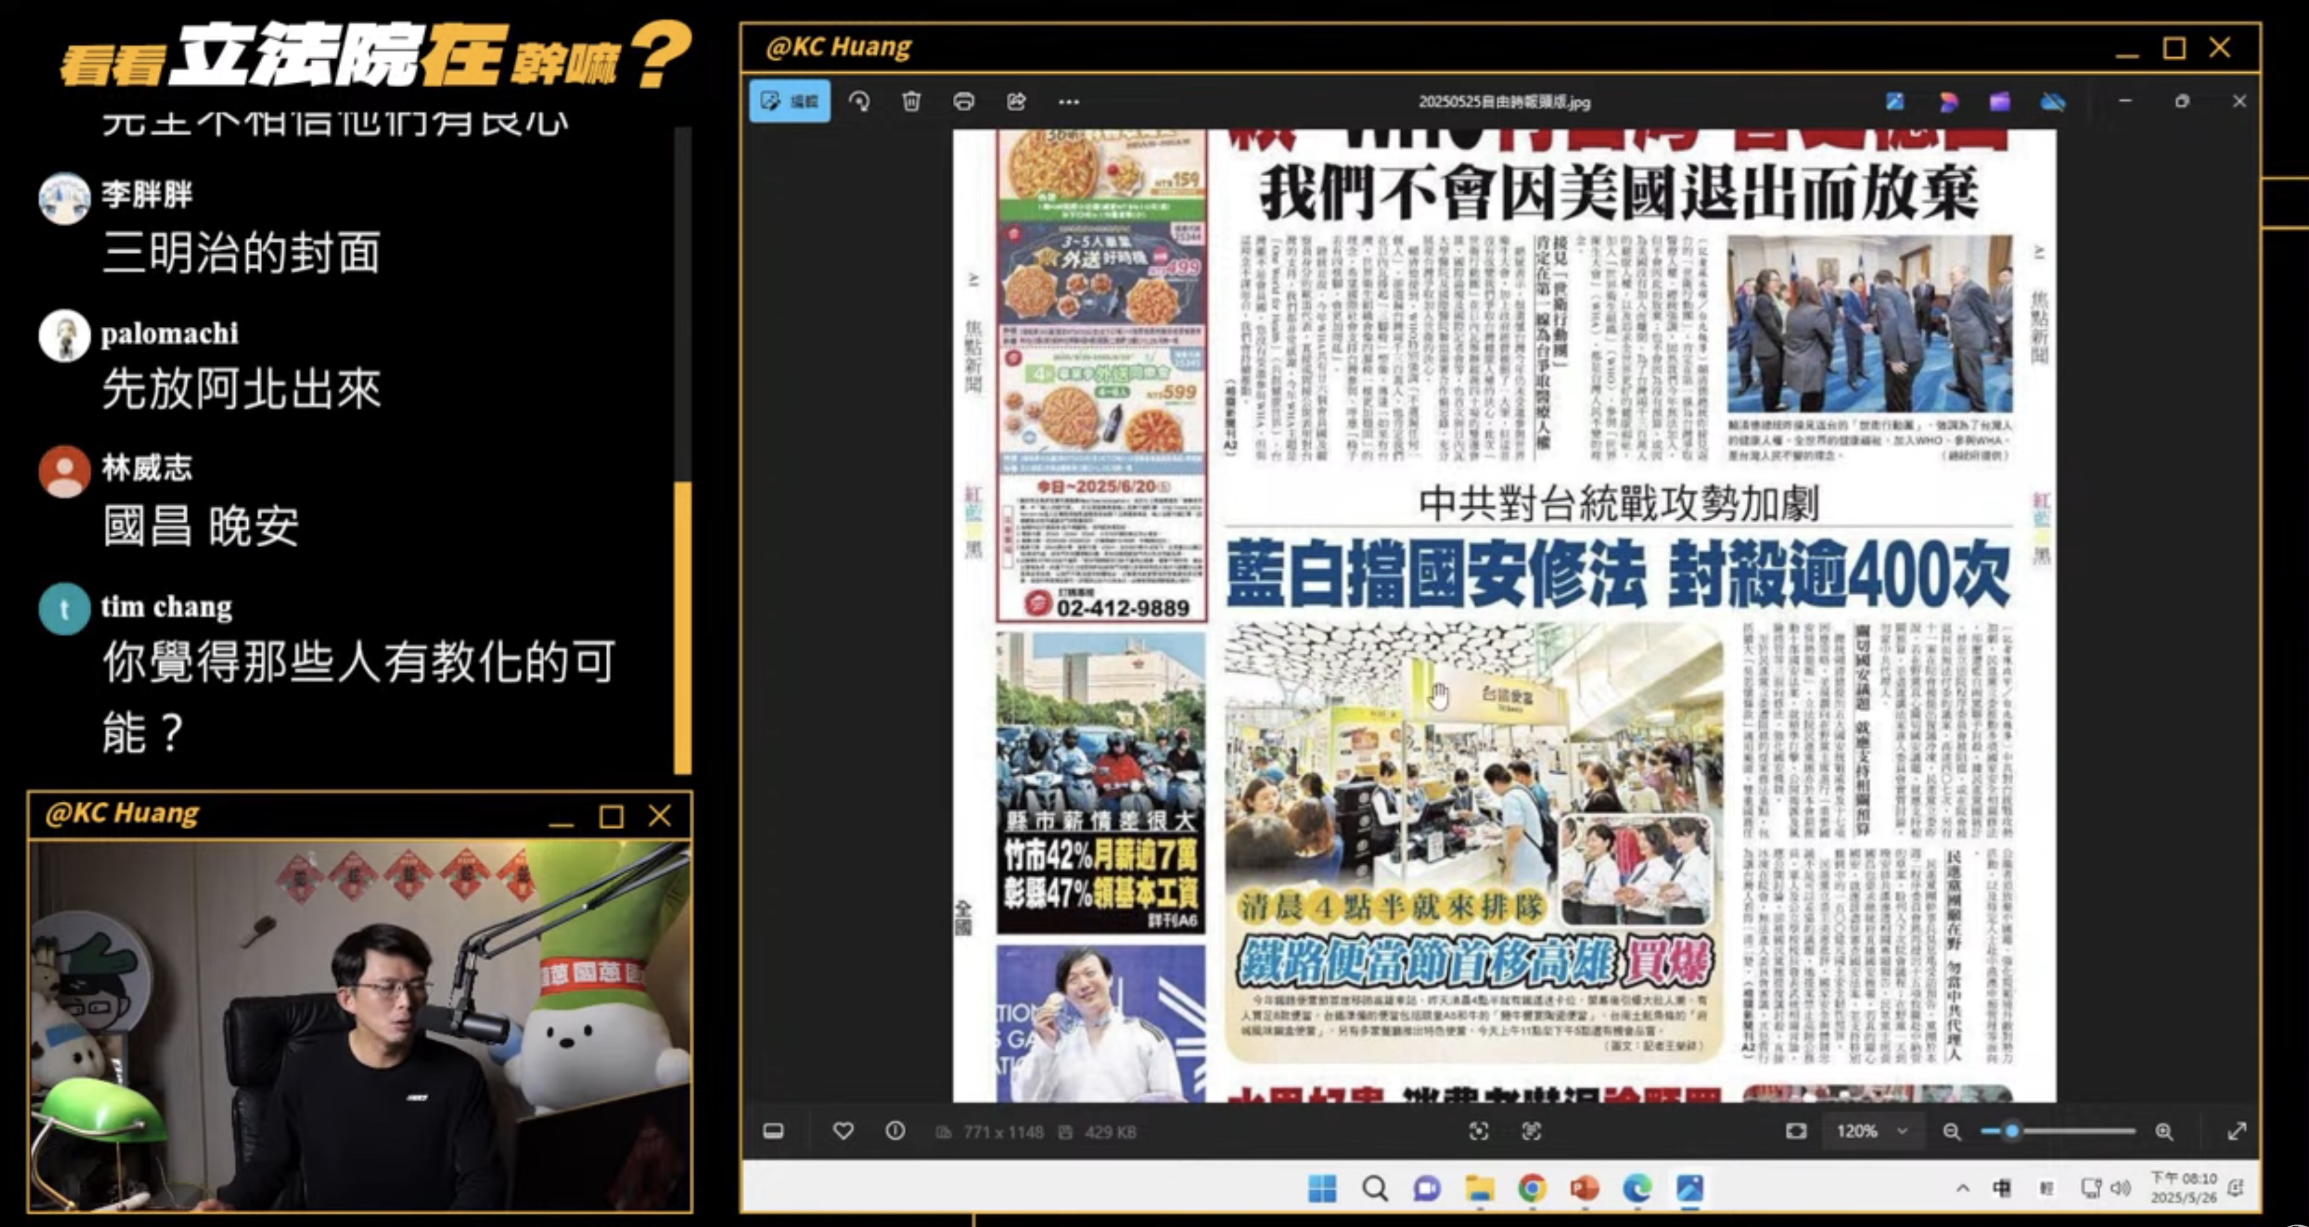Click the headline 我們不會因美國退出而放棄
This screenshot has width=2309, height=1227.
pos(1619,193)
